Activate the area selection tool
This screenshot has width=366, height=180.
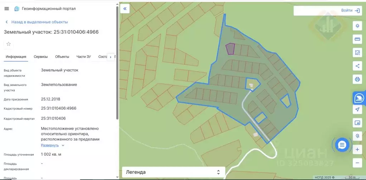(357, 53)
